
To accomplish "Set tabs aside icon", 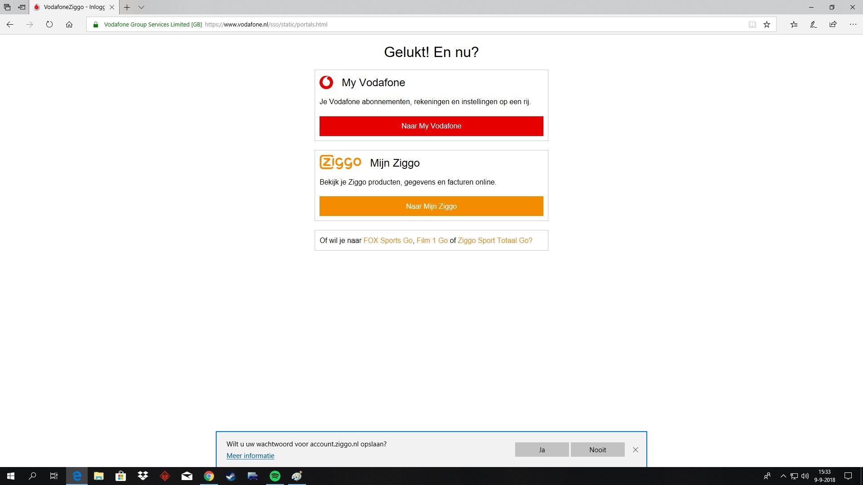I will click(x=22, y=7).
